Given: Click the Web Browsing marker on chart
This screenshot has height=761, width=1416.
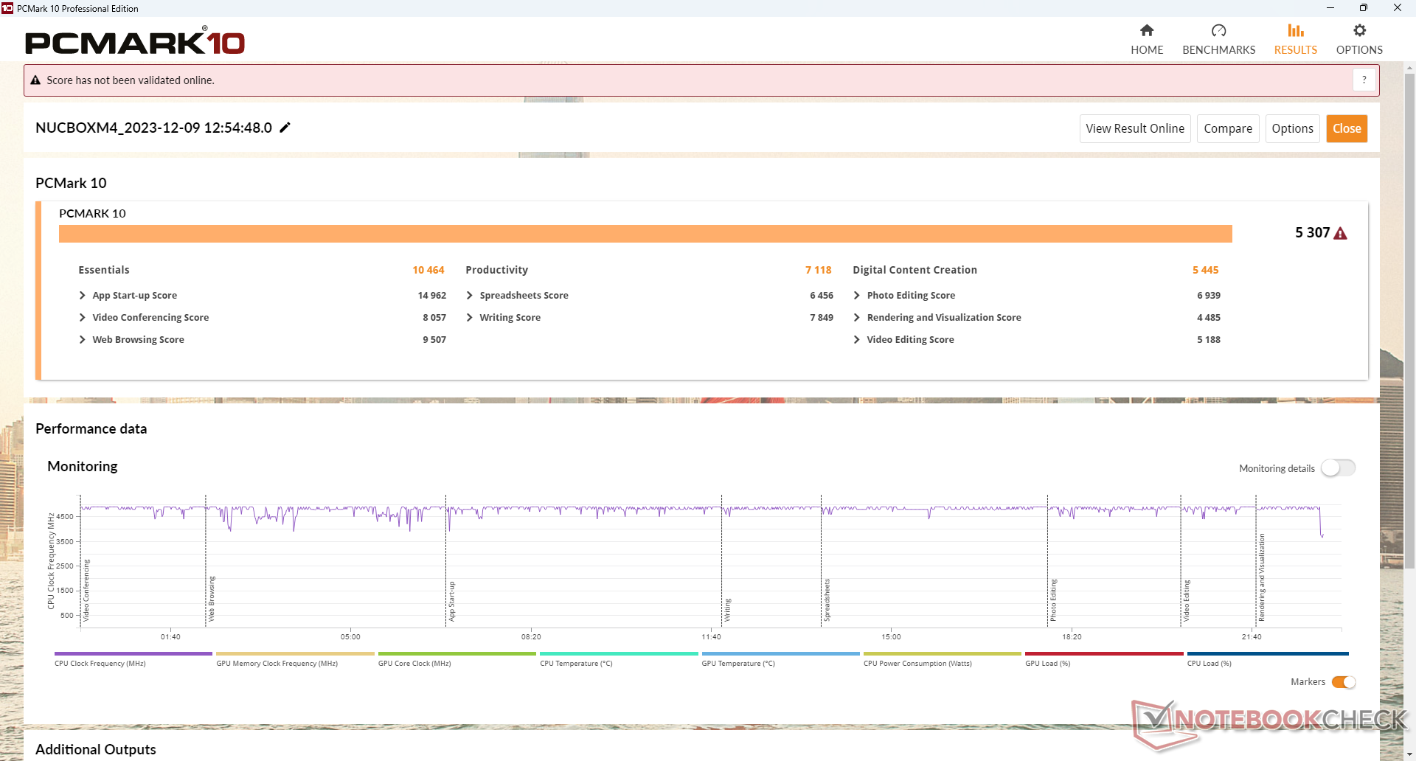Looking at the screenshot, I should pos(212,599).
